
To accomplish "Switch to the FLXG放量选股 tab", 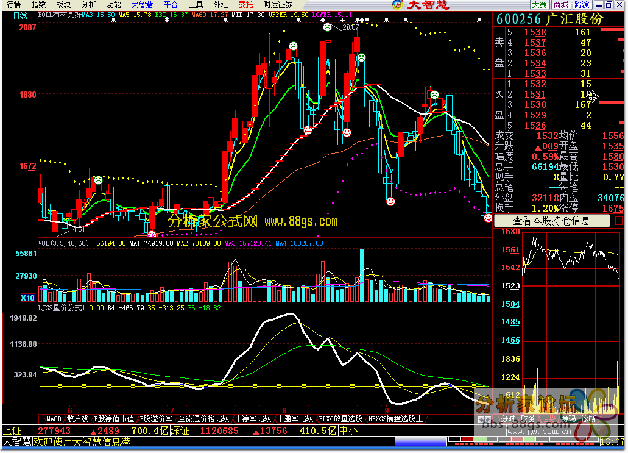I will point(340,419).
